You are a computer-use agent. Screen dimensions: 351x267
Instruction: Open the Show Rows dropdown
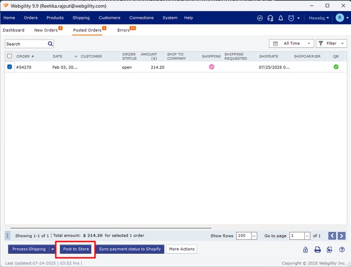(247, 236)
